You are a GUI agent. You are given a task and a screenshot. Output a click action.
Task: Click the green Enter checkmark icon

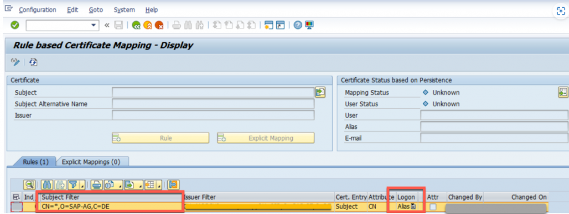tap(15, 25)
